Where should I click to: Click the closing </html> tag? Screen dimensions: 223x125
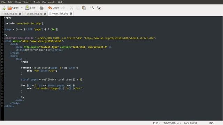[x=9, y=106]
